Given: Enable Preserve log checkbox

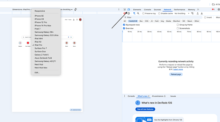Looking at the screenshot, I should pyautogui.click(x=143, y=13).
